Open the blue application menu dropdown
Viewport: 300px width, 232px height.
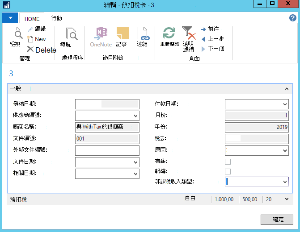10,18
